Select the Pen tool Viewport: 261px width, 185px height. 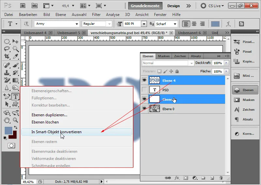pos(7,96)
